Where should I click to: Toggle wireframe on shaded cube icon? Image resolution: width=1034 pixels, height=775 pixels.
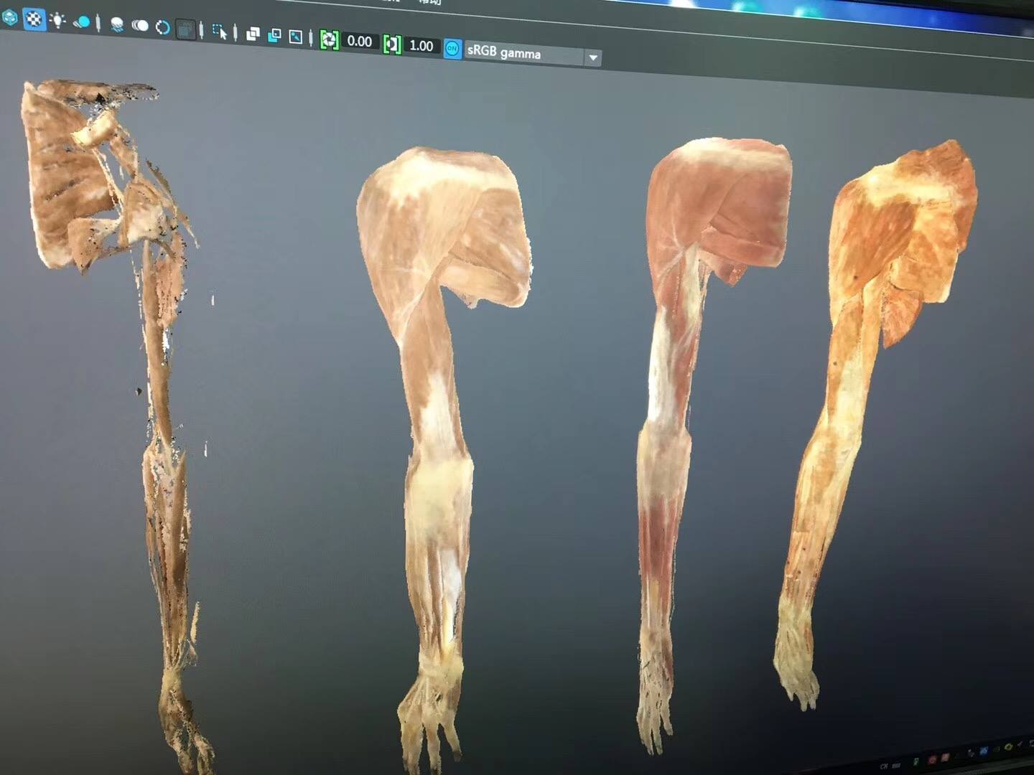(x=9, y=17)
